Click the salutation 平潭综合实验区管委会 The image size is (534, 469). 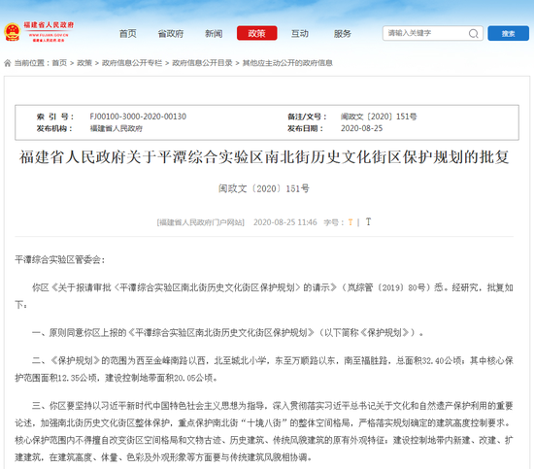tap(59, 260)
